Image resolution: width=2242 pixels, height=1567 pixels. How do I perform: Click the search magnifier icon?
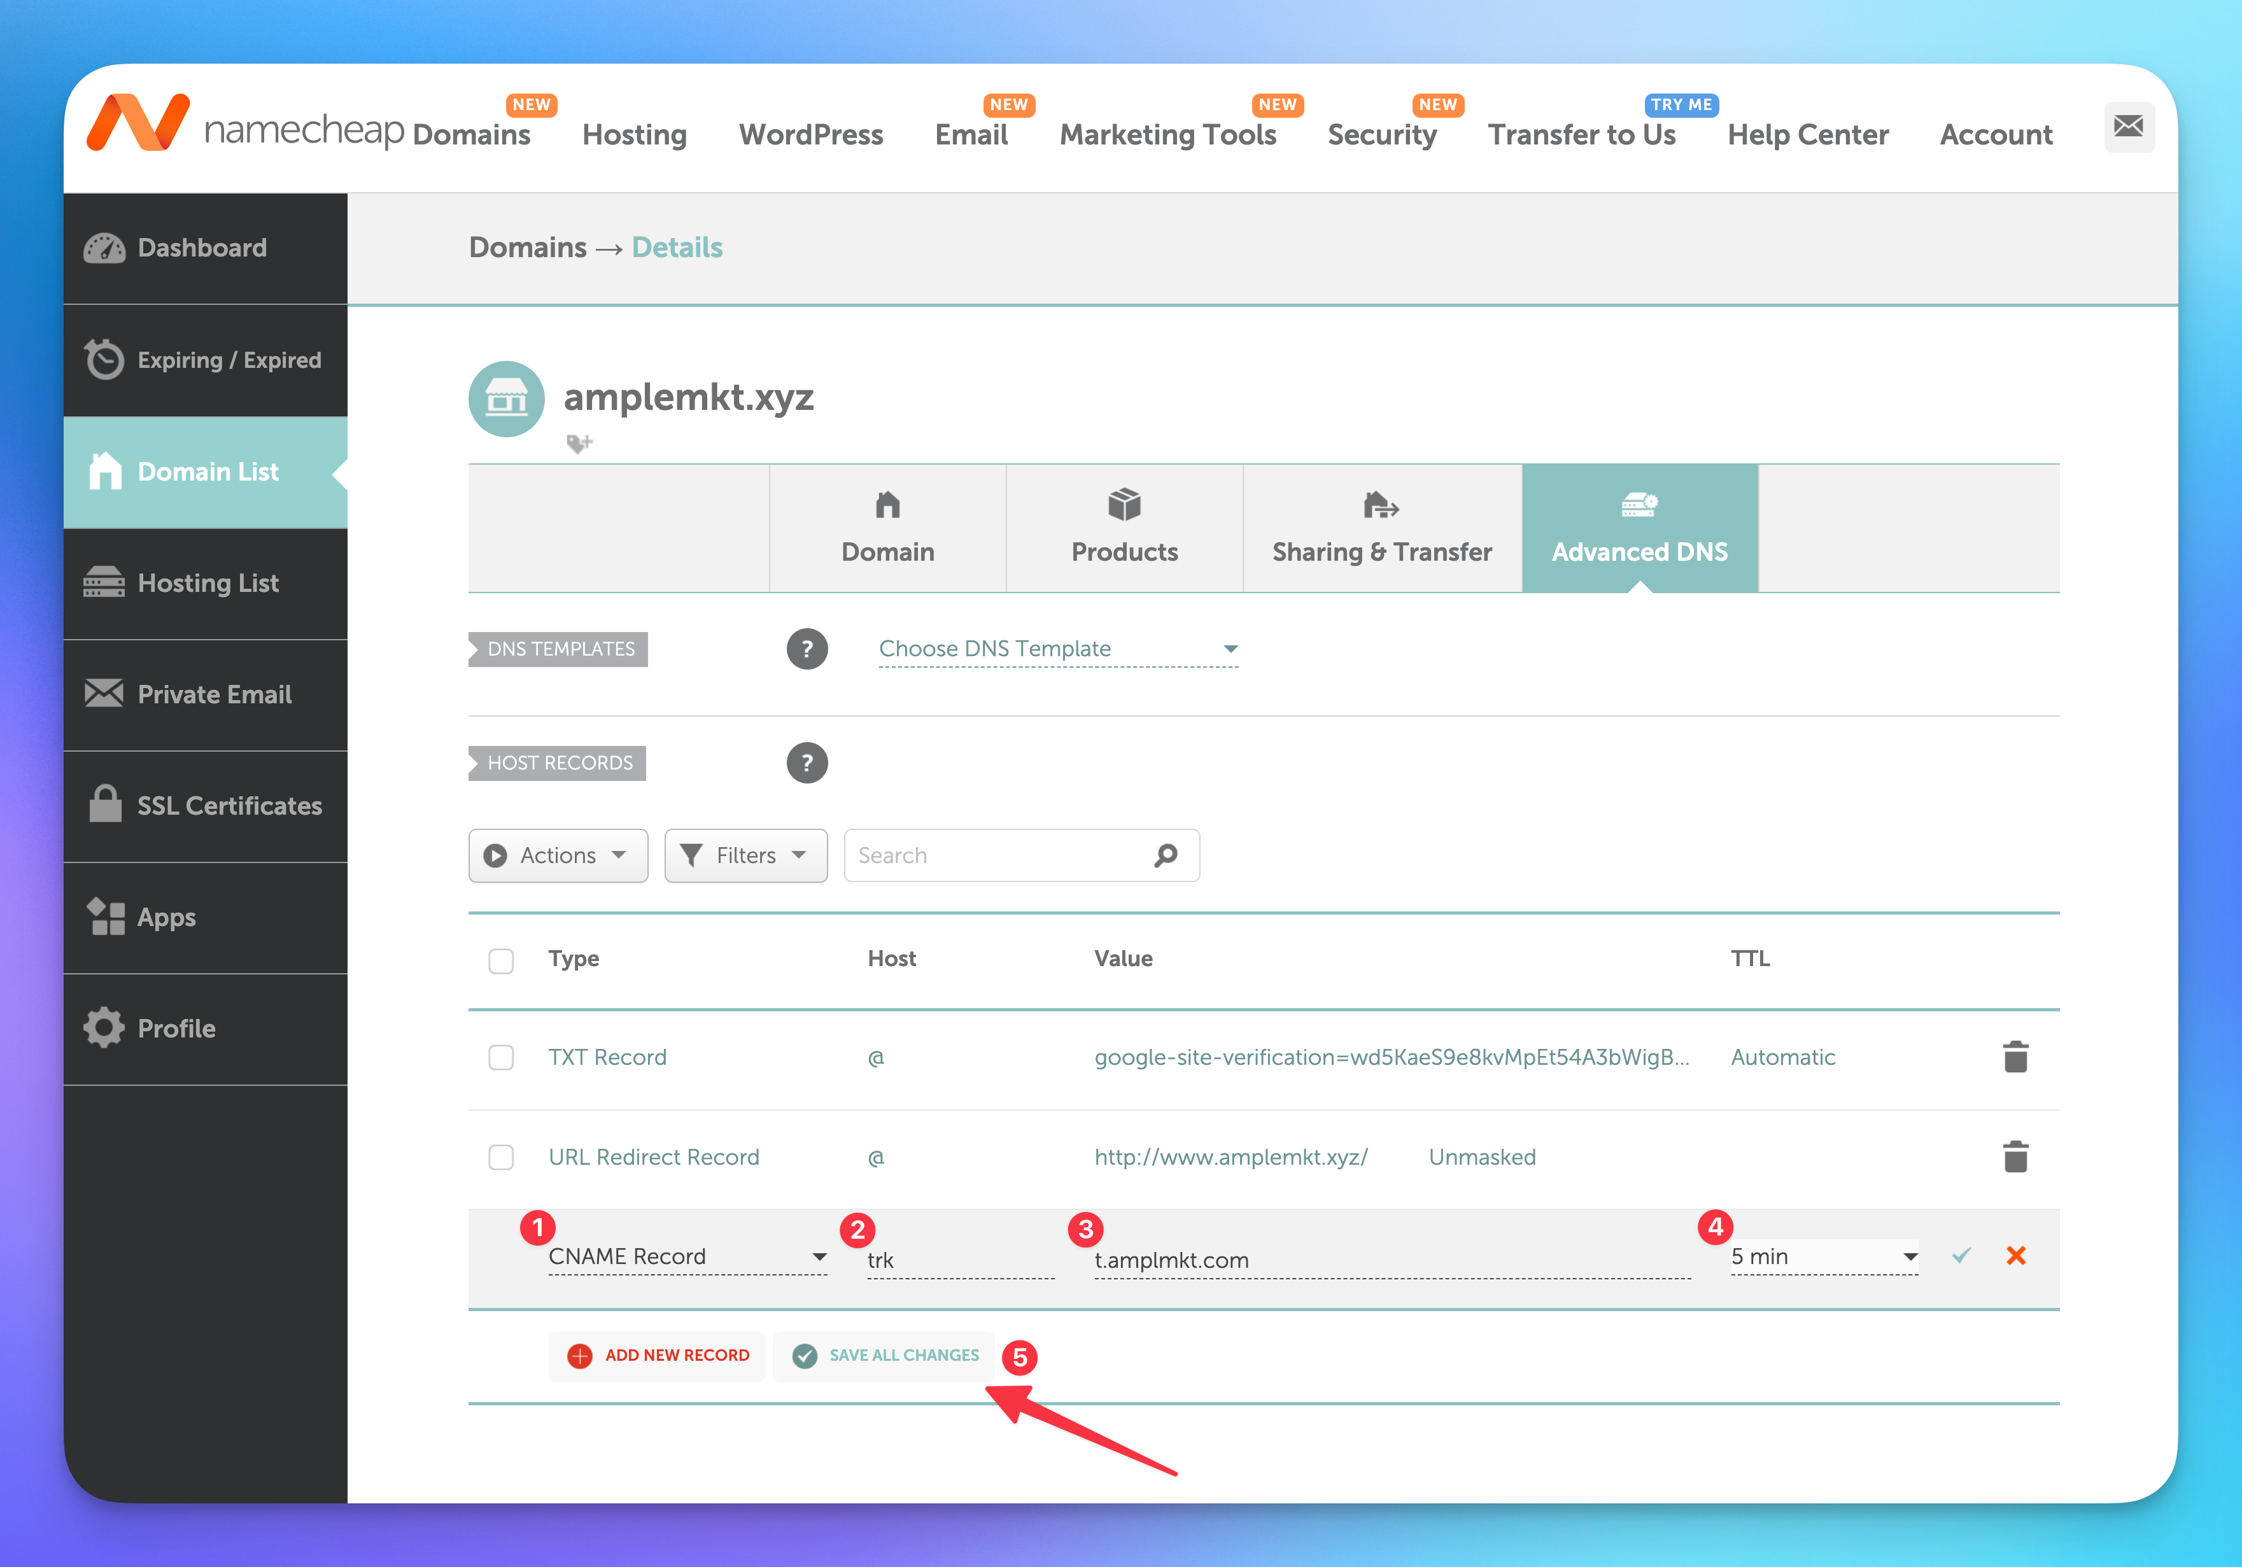point(1165,855)
